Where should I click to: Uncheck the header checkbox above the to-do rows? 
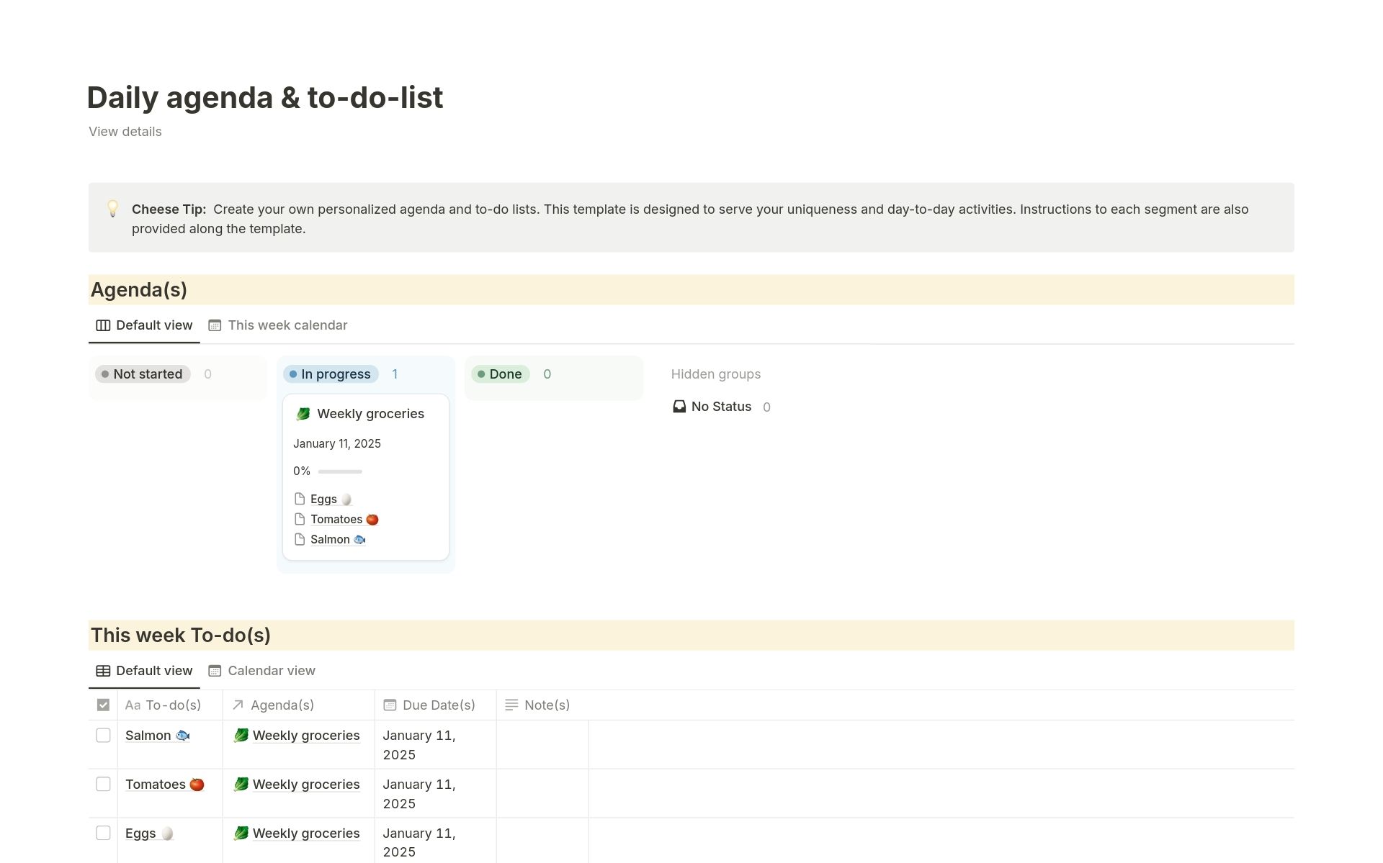tap(103, 705)
